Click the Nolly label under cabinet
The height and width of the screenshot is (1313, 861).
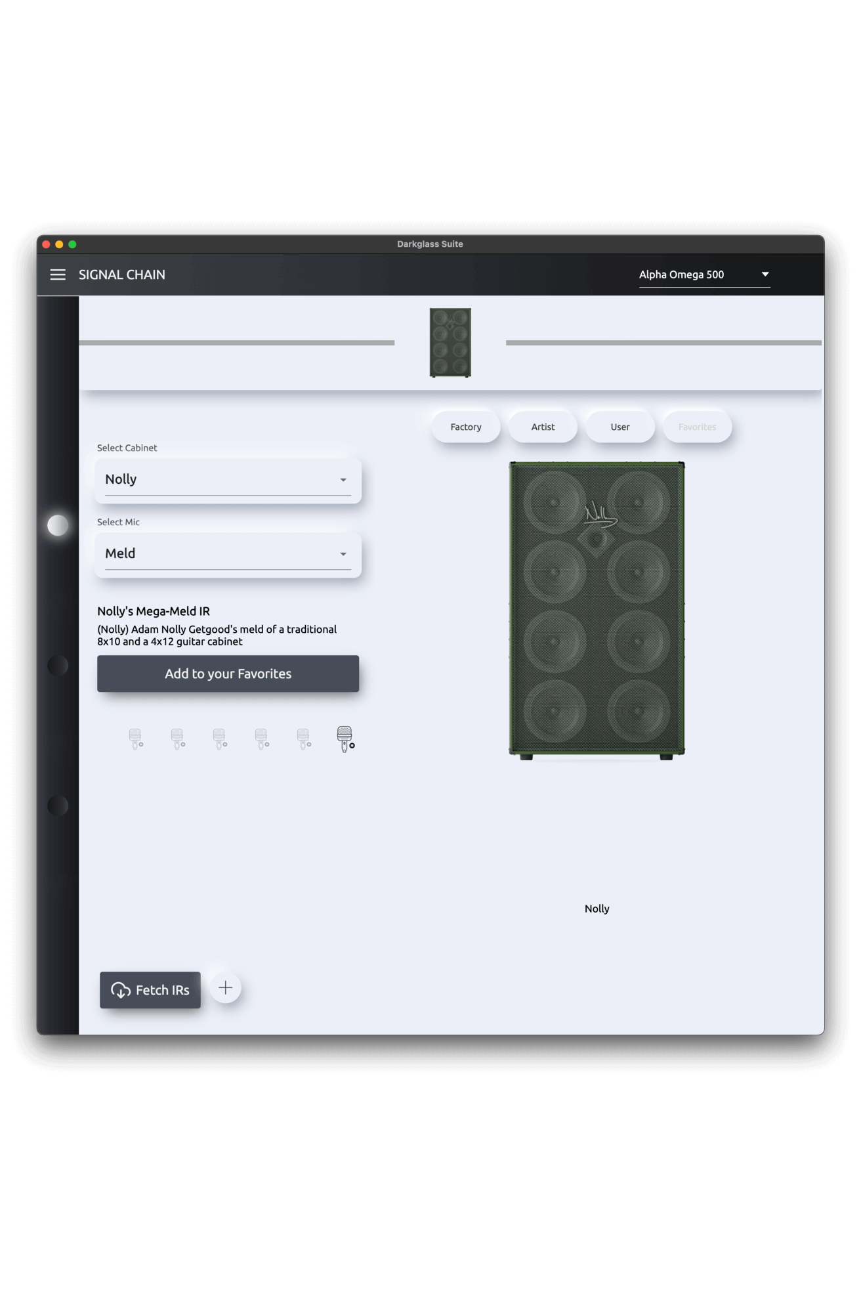tap(597, 909)
